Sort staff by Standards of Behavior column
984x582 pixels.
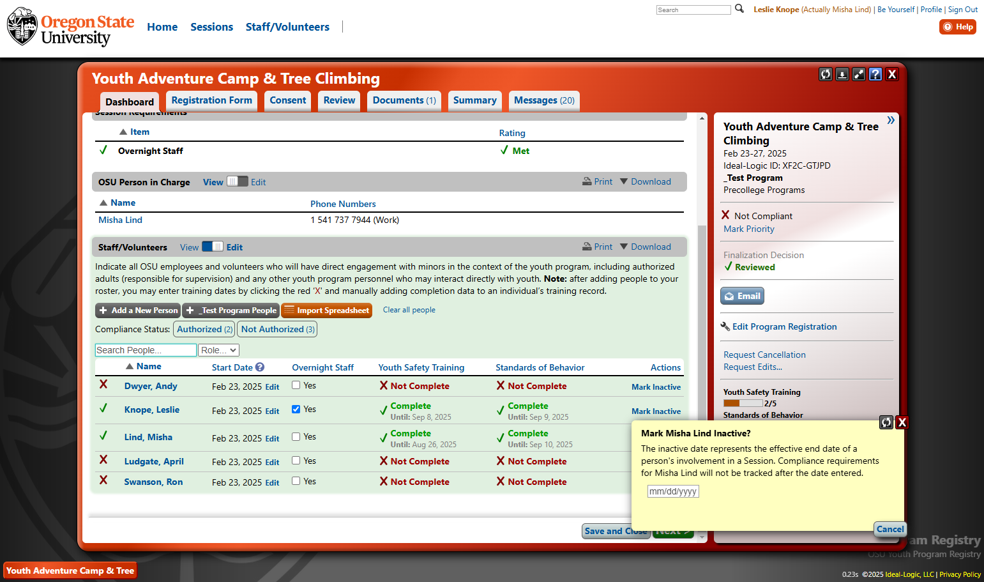coord(540,367)
